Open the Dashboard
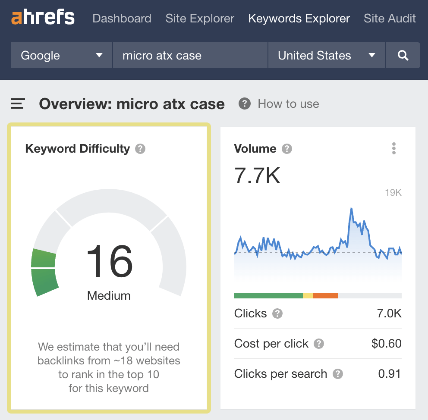This screenshot has width=428, height=420. [x=122, y=19]
